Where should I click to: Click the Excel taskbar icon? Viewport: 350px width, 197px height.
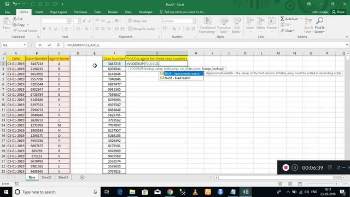click(246, 192)
